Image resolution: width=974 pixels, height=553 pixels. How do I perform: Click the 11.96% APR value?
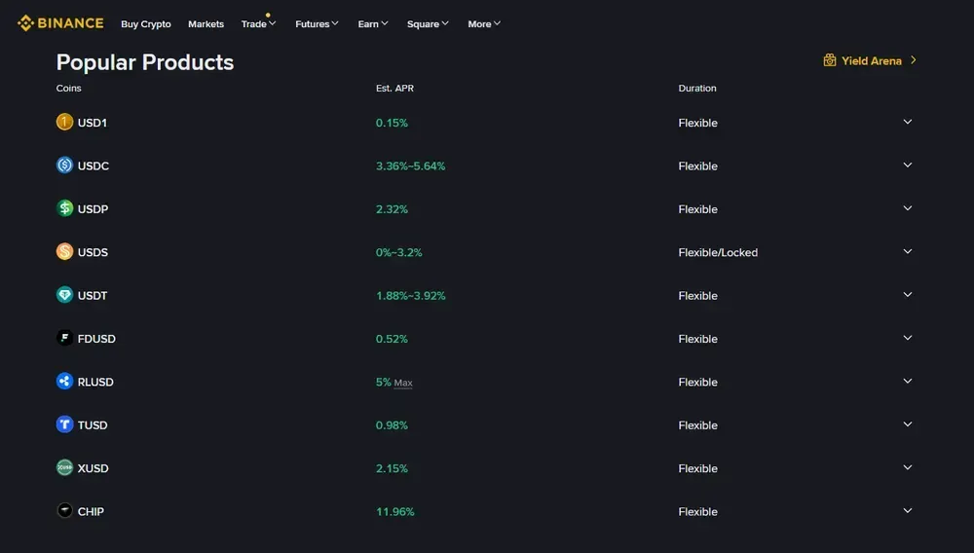(x=395, y=512)
